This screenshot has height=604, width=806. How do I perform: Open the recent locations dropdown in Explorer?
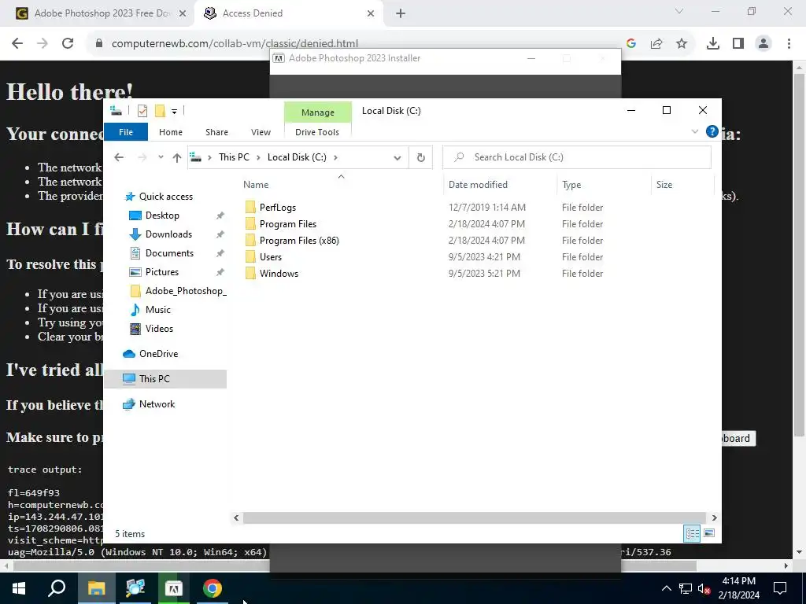(x=161, y=157)
